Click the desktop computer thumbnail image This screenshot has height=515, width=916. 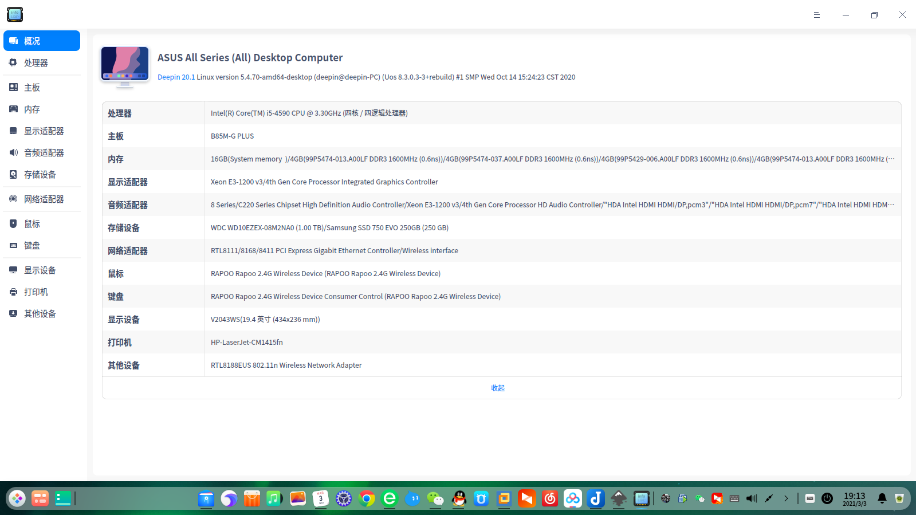[125, 66]
